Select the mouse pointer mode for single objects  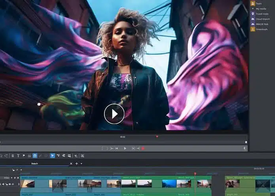(x=53, y=156)
